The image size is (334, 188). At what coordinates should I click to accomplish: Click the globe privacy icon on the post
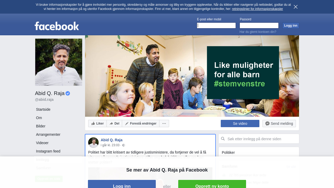(x=124, y=145)
